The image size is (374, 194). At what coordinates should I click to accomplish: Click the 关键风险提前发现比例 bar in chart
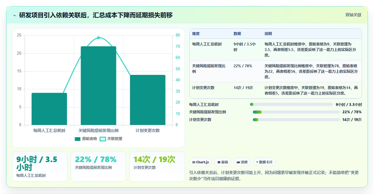point(98,86)
